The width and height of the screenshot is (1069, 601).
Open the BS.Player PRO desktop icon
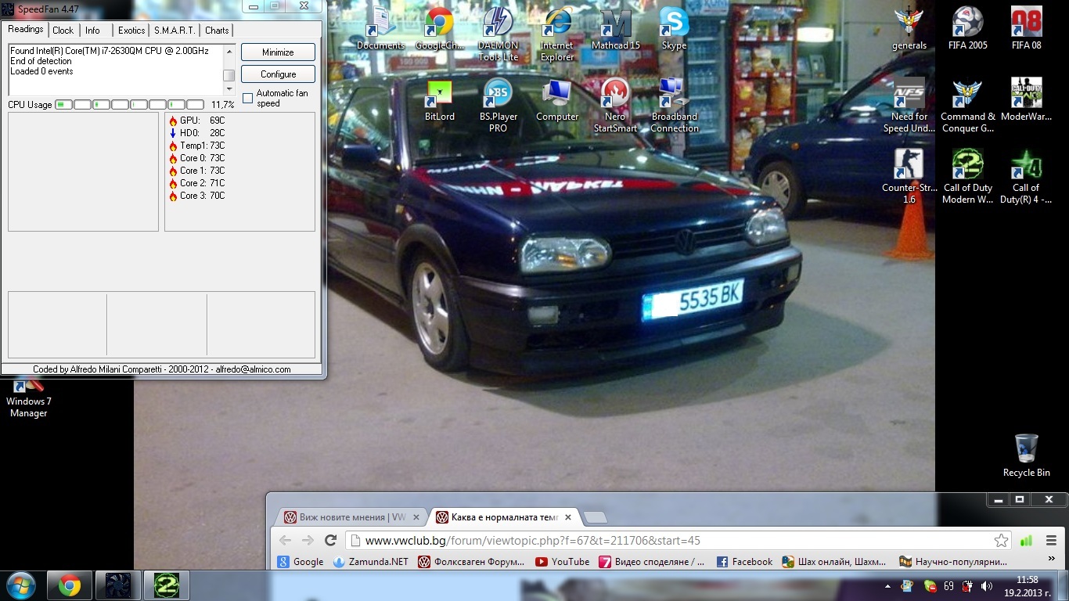[x=498, y=95]
